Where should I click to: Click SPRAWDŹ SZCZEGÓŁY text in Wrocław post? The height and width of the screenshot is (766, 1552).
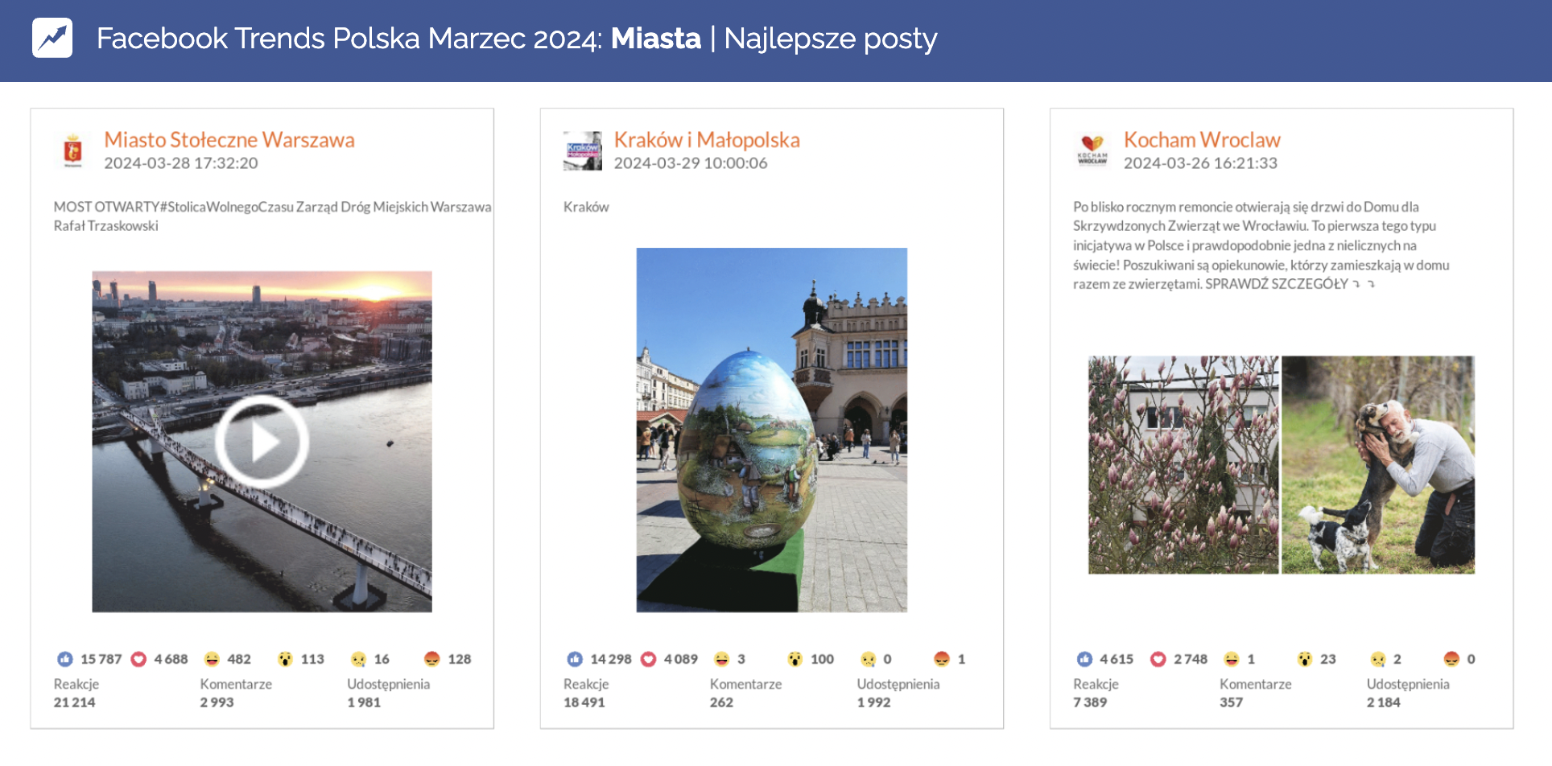[x=1276, y=284]
